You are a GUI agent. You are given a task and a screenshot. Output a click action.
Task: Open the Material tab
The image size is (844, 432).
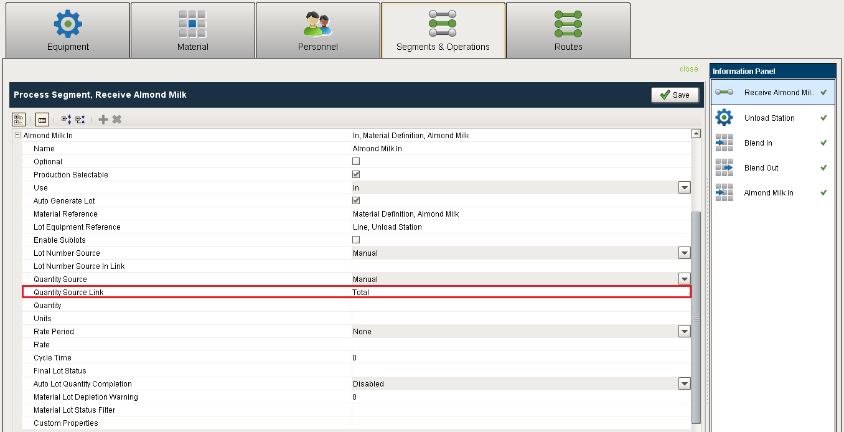point(193,31)
